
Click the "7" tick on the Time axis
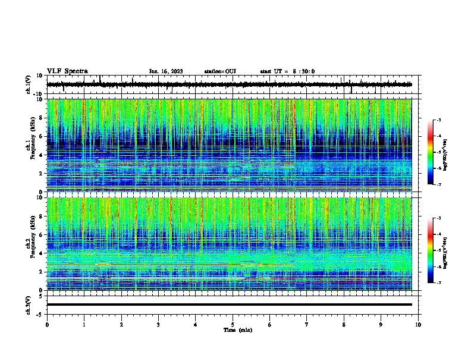coord(307,325)
